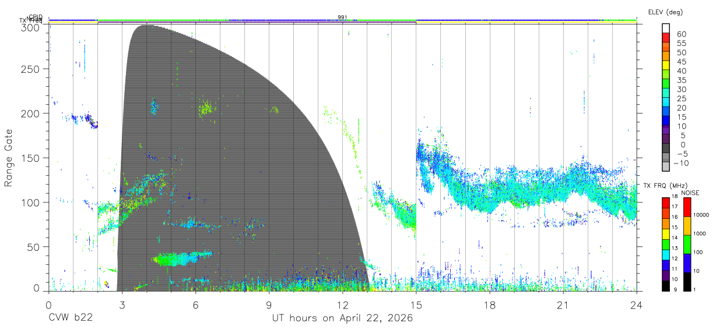This screenshot has height=330, width=716.
Task: Click the red NOISE swatch above 10000
Action: (687, 207)
